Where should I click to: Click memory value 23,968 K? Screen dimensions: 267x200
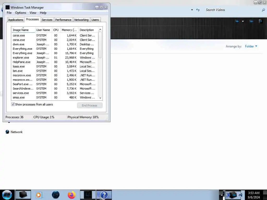point(71,58)
